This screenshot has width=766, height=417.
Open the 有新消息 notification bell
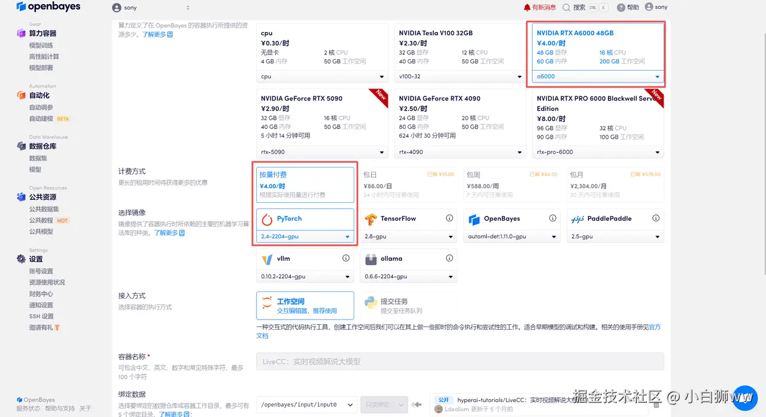(x=527, y=7)
